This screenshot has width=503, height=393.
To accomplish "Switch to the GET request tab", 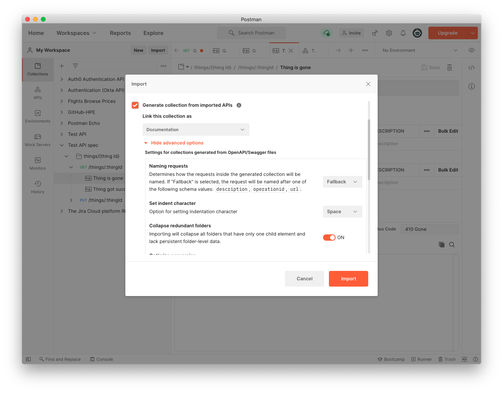I will tap(193, 50).
